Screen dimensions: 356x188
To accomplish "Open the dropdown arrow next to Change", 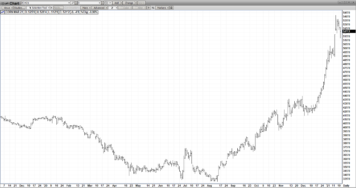I will click(x=136, y=3).
